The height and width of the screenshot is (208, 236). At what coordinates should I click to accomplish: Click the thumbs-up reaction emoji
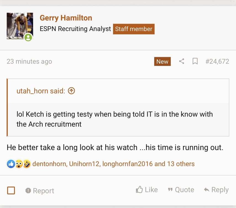[11, 164]
